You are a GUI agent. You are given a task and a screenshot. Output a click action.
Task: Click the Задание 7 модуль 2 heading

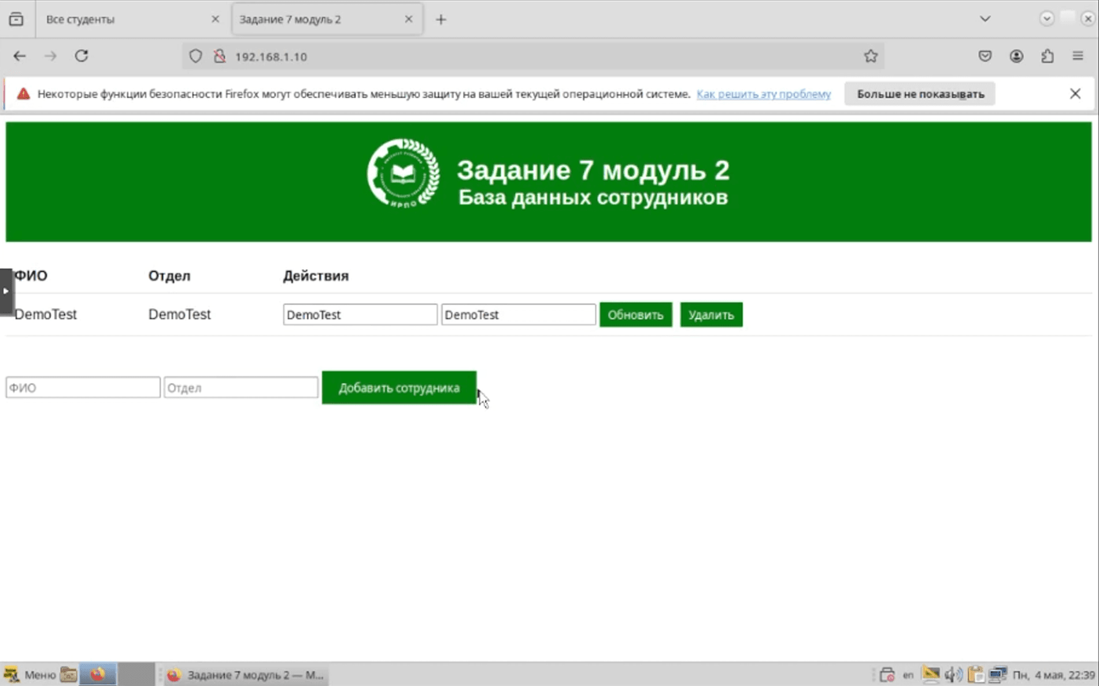point(593,170)
